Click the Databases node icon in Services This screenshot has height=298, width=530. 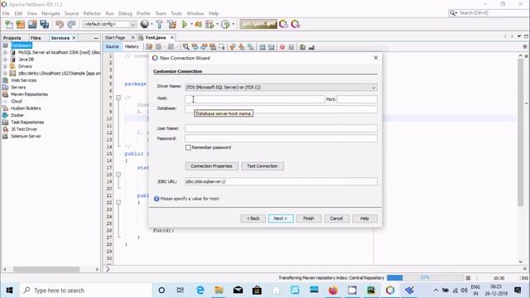[x=6, y=46]
